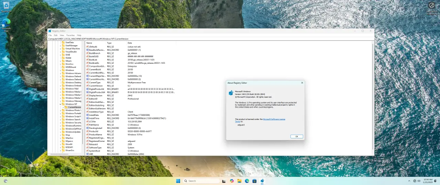Image resolution: width=440 pixels, height=185 pixels.
Task: Expand the Wow64 key
Action: (60, 144)
